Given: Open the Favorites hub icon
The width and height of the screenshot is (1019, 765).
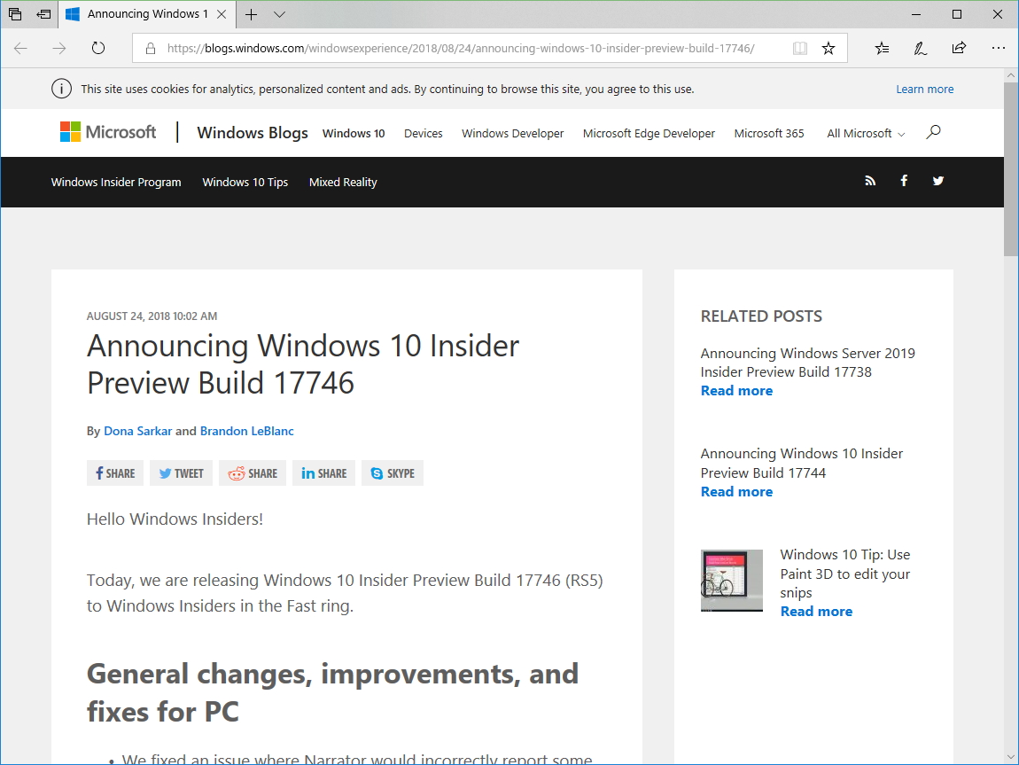Looking at the screenshot, I should click(881, 49).
